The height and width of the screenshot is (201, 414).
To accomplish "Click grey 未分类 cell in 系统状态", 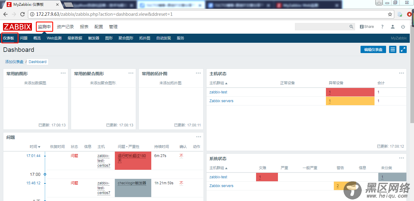I will pyautogui.click(x=392, y=177).
